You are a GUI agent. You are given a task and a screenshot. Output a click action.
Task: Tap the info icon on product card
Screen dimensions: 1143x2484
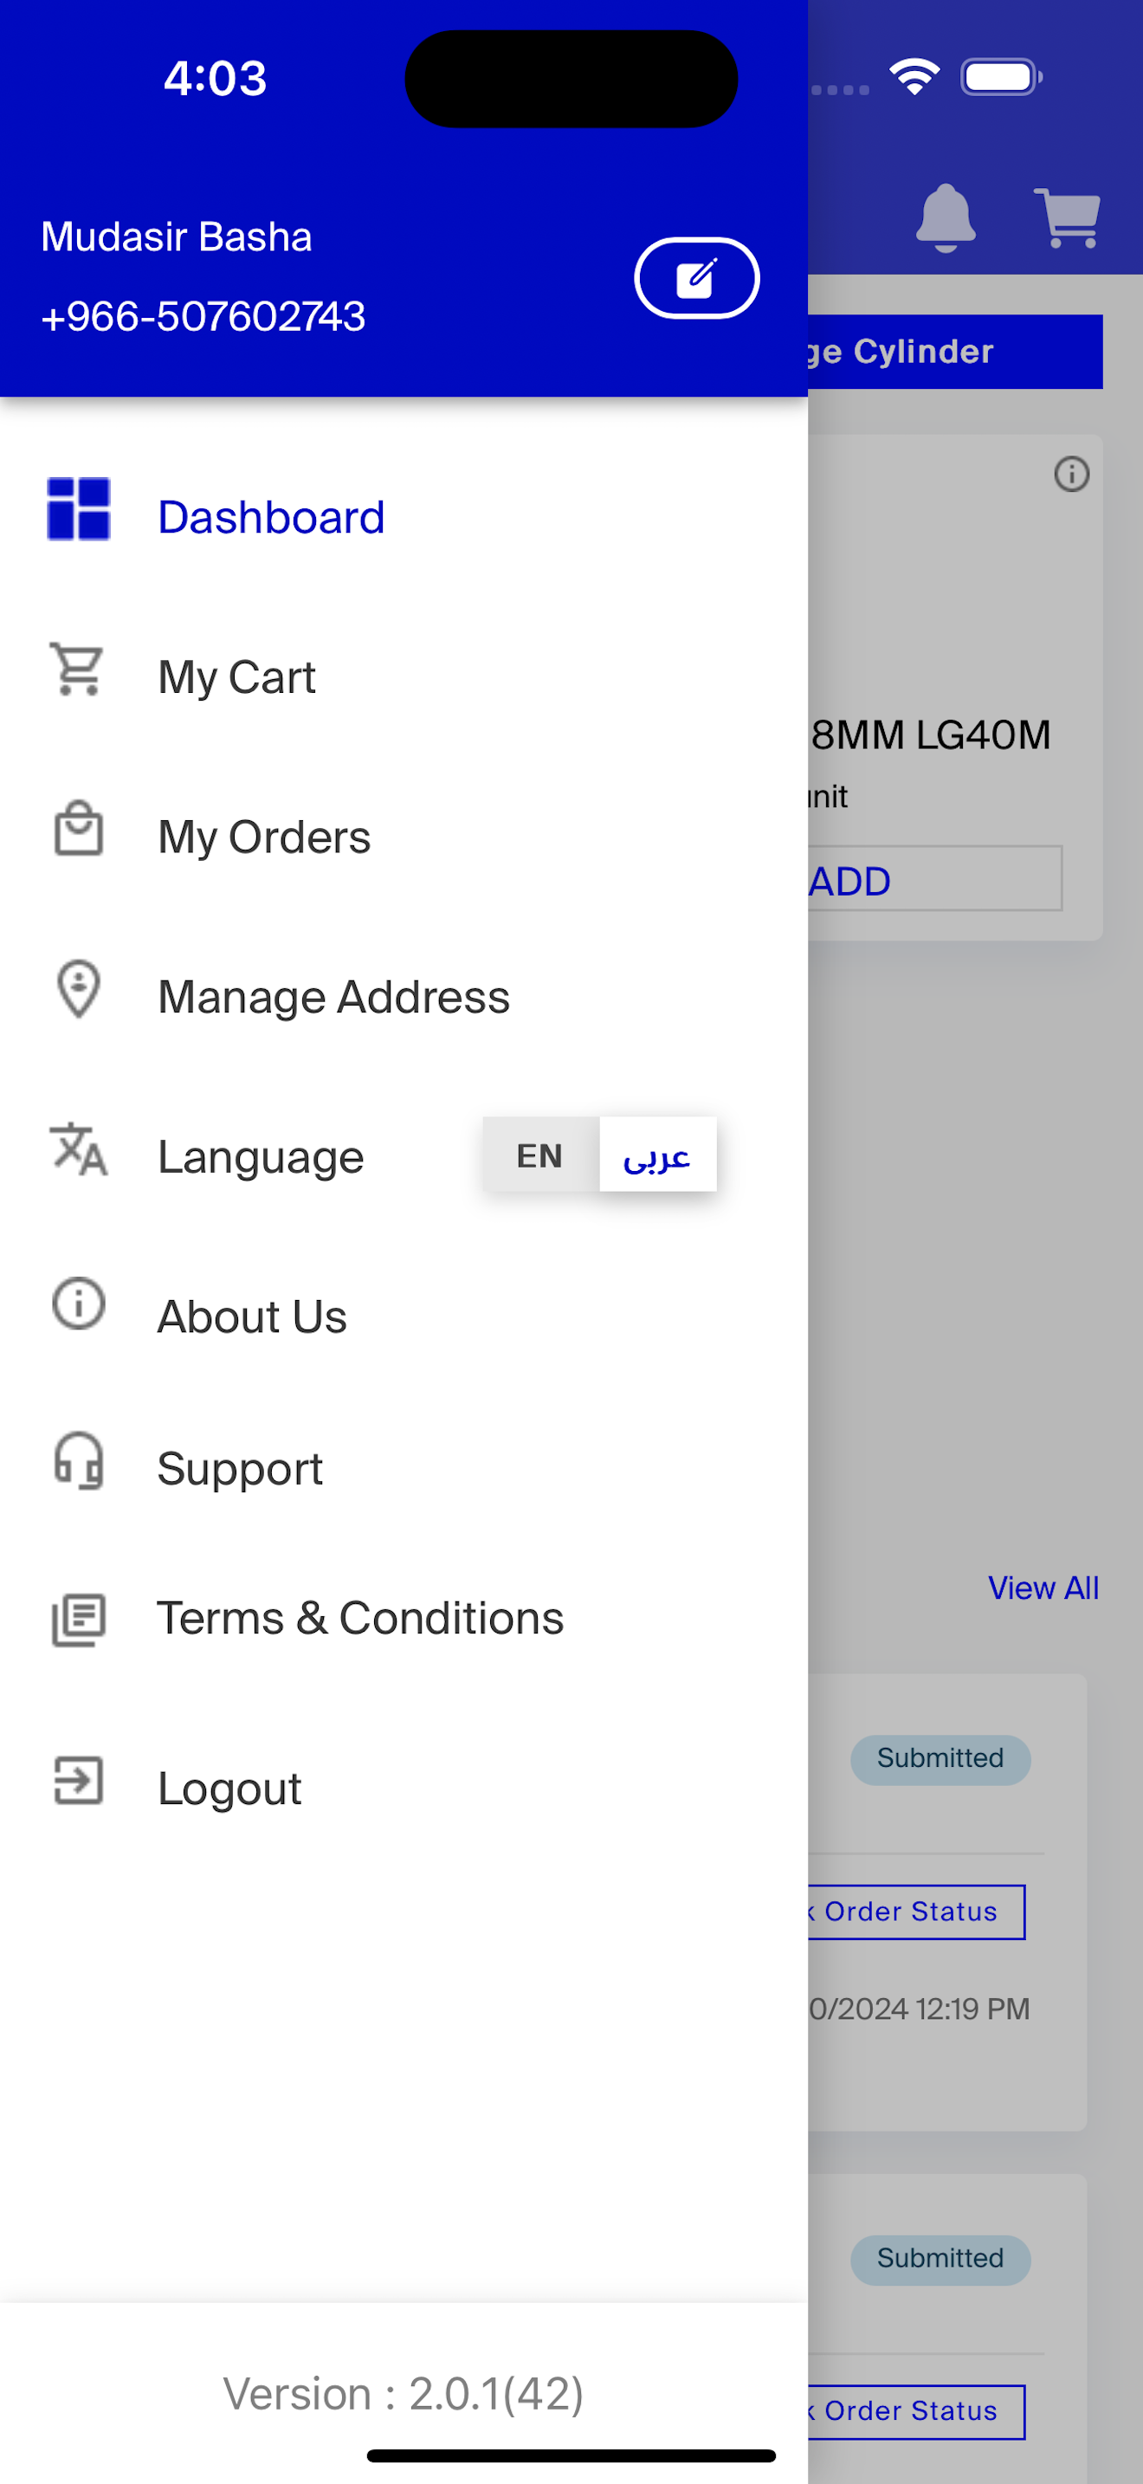tap(1072, 474)
